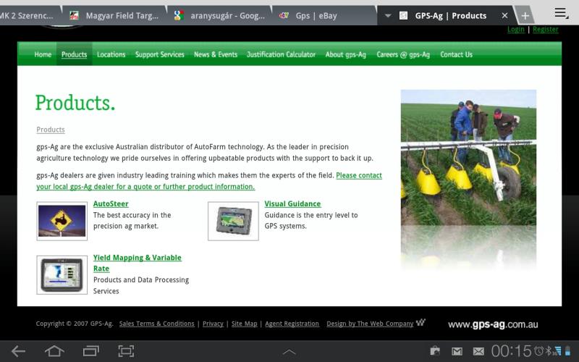Image resolution: width=579 pixels, height=362 pixels.
Task: Open the Privacy footer link
Action: [213, 324]
